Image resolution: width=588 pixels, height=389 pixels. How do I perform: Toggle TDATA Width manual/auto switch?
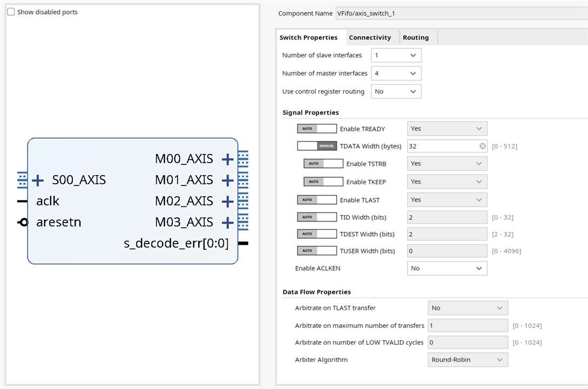[x=317, y=146]
